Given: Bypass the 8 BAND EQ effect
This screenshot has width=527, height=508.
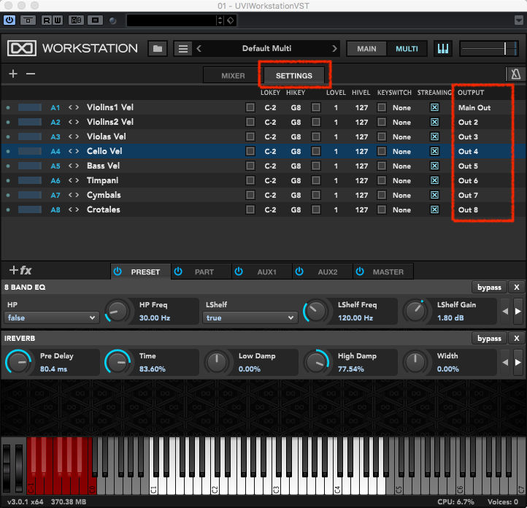Looking at the screenshot, I should coord(489,288).
